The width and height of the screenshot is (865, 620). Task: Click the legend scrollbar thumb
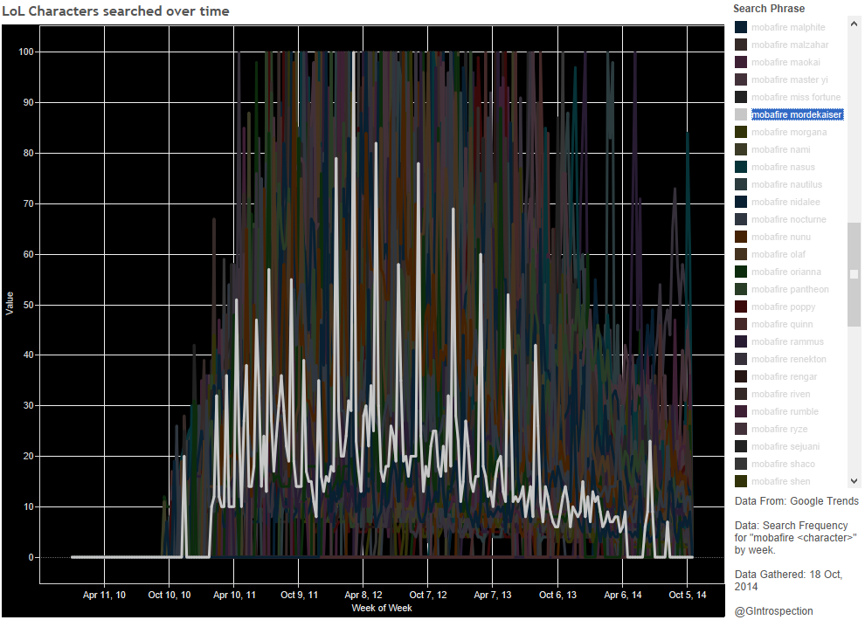pos(854,274)
